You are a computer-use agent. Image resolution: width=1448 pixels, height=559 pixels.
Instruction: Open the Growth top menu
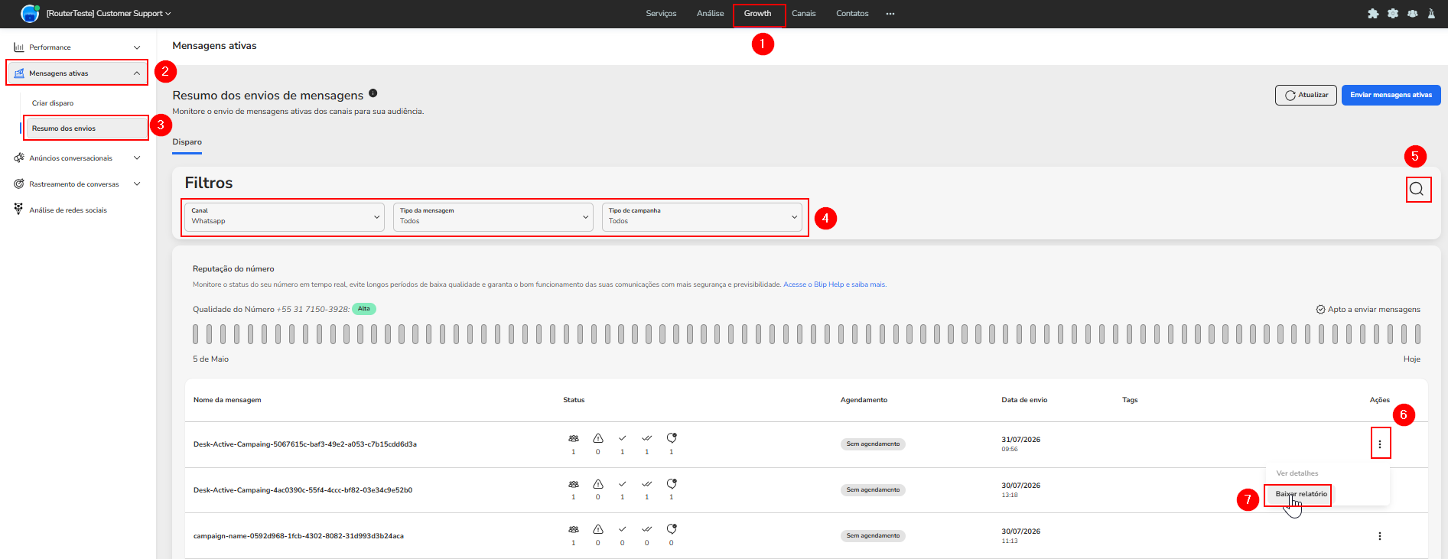(757, 14)
